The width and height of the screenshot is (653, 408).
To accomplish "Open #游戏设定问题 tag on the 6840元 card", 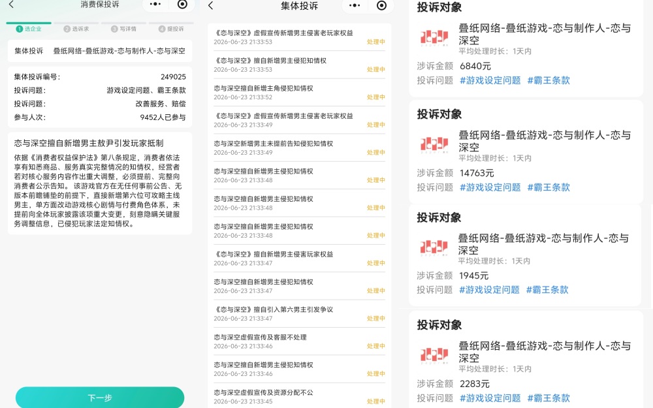I will point(490,80).
